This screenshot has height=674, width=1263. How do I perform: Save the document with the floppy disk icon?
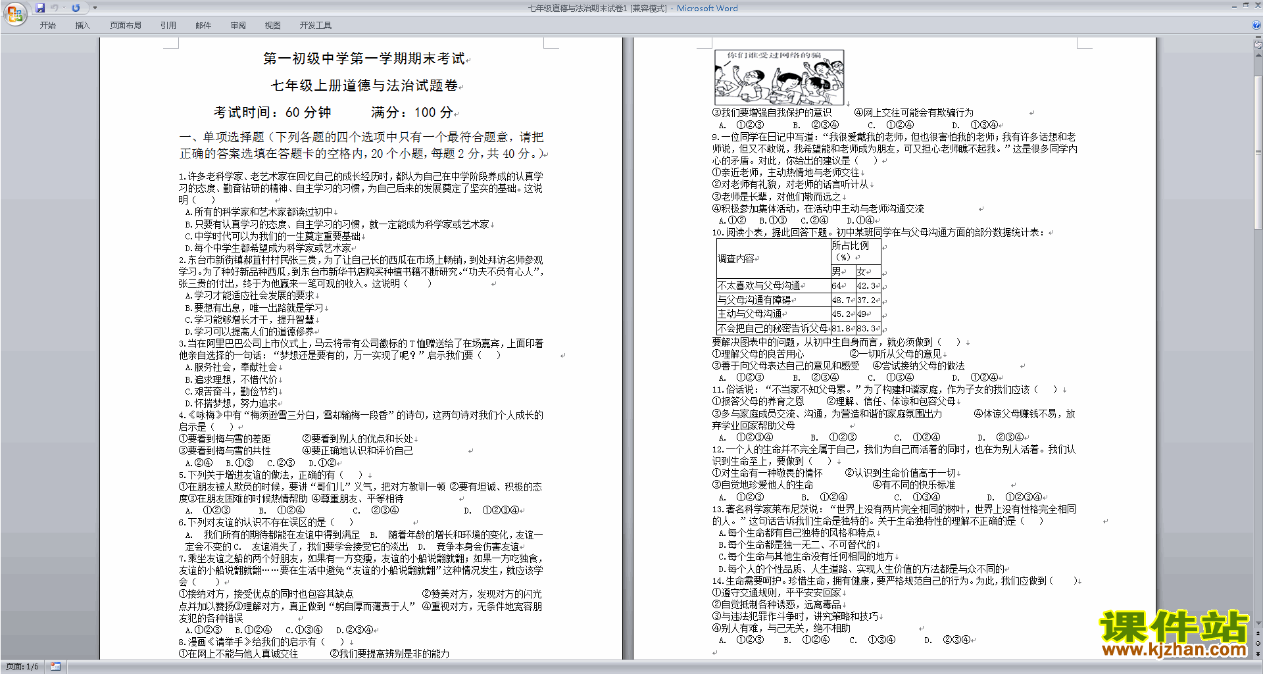click(x=40, y=8)
